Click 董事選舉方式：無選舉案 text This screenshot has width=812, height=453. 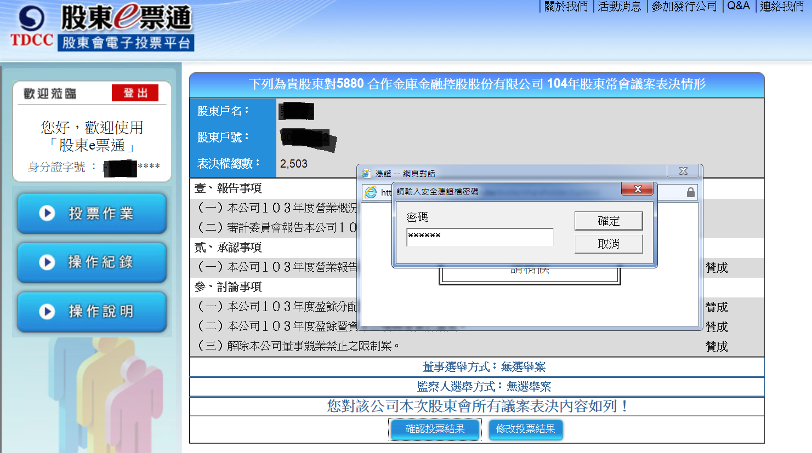tap(484, 367)
